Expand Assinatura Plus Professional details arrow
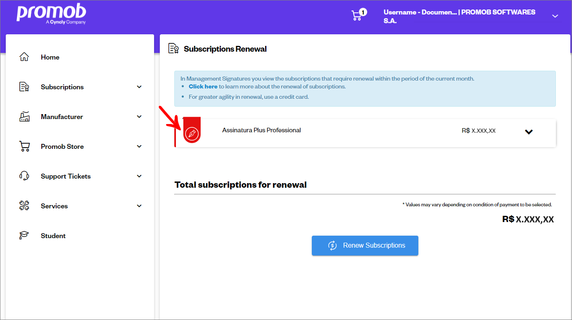 529,132
